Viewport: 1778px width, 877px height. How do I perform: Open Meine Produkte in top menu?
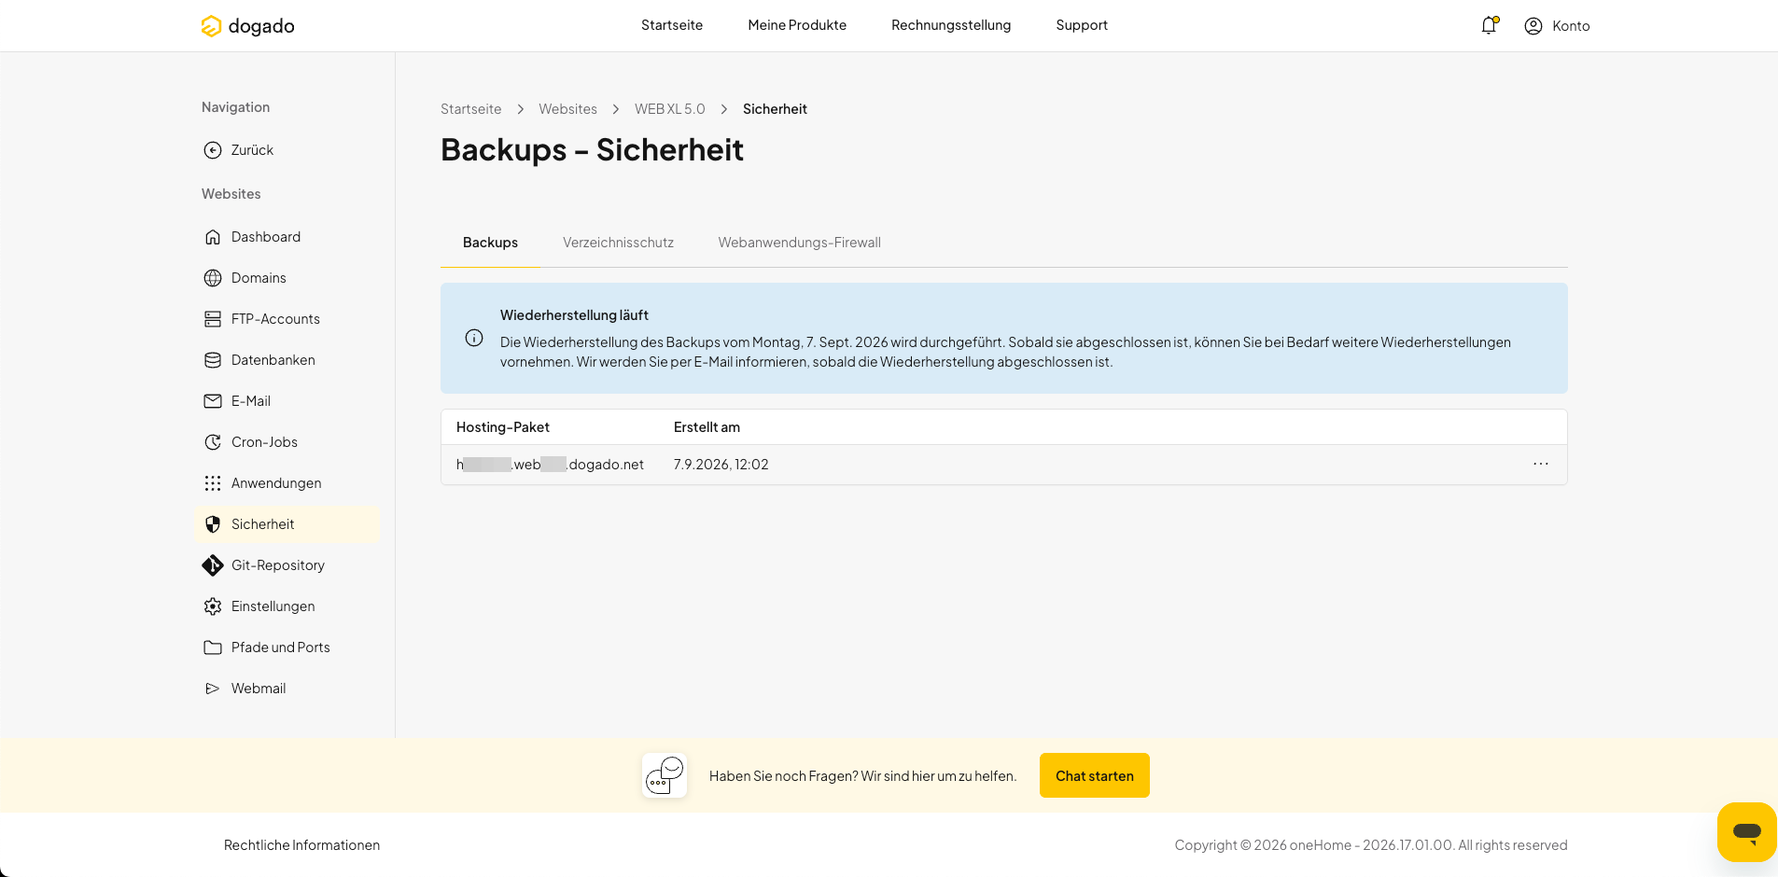pos(797,25)
